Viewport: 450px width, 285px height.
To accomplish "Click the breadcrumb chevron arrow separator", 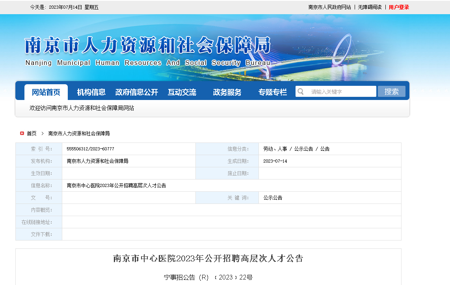I will point(43,133).
